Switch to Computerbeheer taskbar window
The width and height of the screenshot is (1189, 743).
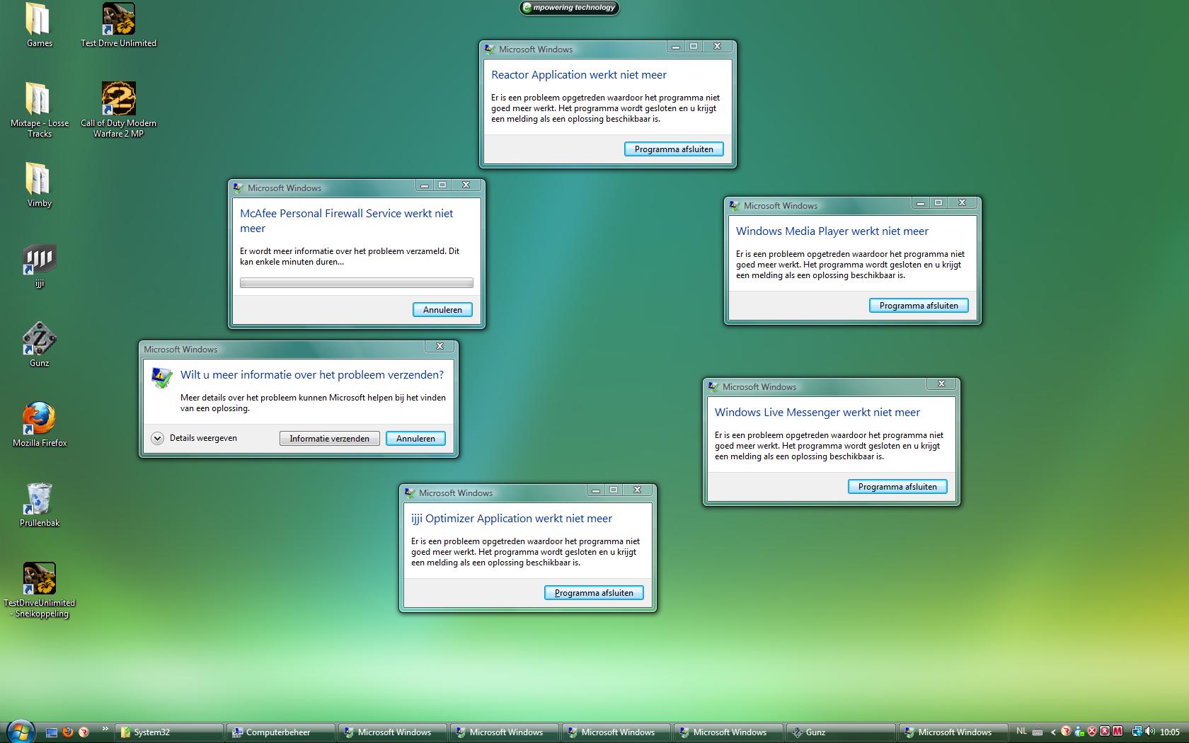tap(280, 732)
